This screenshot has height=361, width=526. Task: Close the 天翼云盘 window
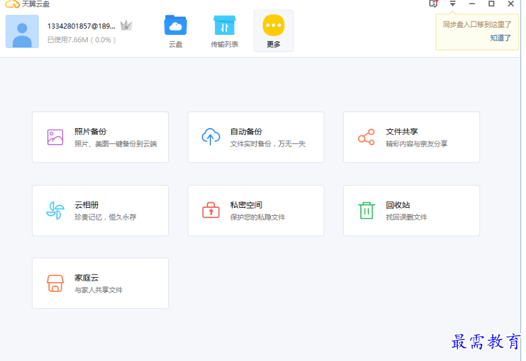pos(511,4)
